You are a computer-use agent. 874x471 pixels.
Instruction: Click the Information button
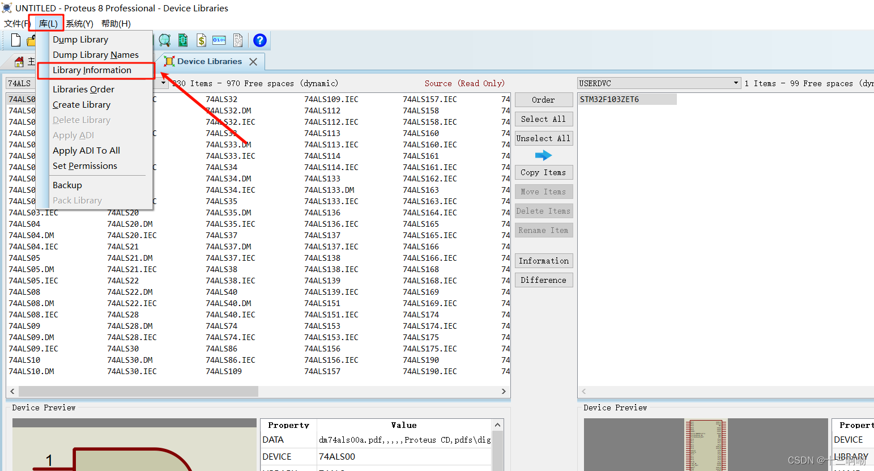tap(543, 261)
